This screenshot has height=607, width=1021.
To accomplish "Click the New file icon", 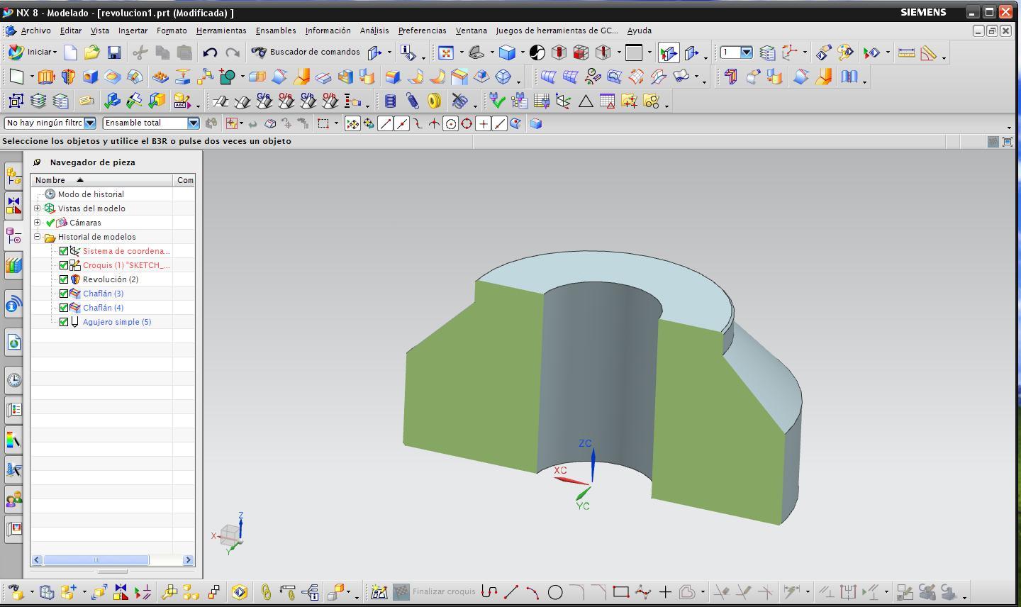I will 70,52.
